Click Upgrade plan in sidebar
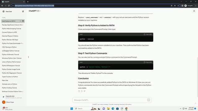198x111 pixels. pyautogui.click(x=13, y=97)
